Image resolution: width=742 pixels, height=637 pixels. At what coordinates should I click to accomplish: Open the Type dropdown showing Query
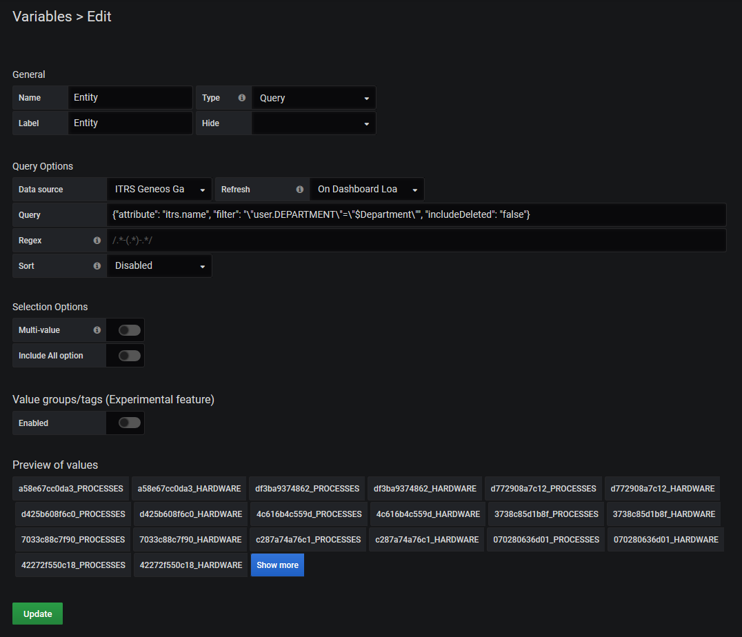(314, 98)
